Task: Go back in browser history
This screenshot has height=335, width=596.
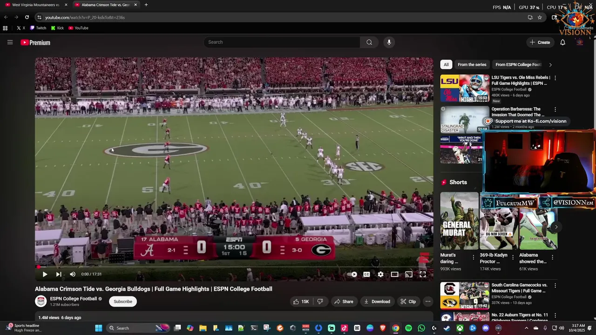Action: tap(6, 17)
